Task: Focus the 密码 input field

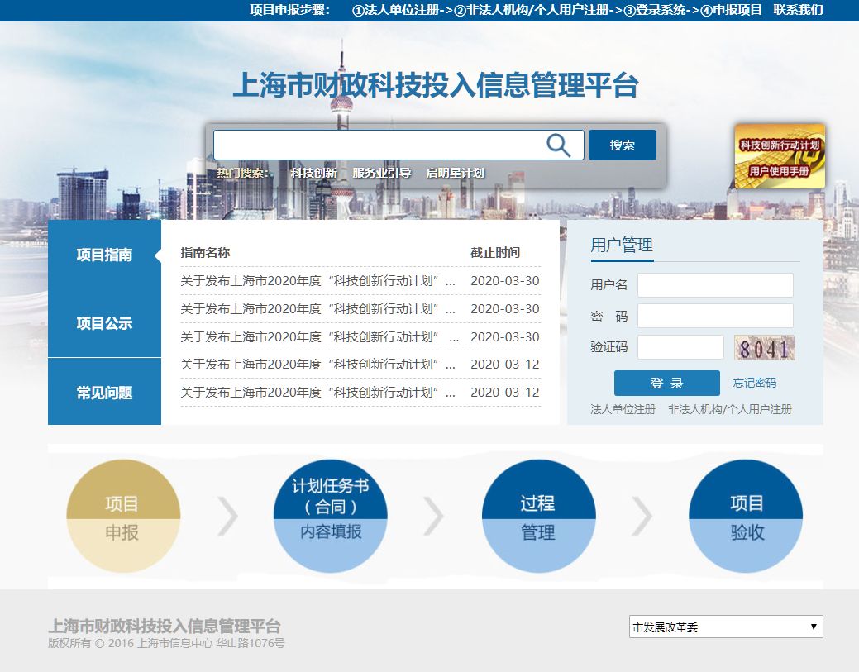Action: 715,316
